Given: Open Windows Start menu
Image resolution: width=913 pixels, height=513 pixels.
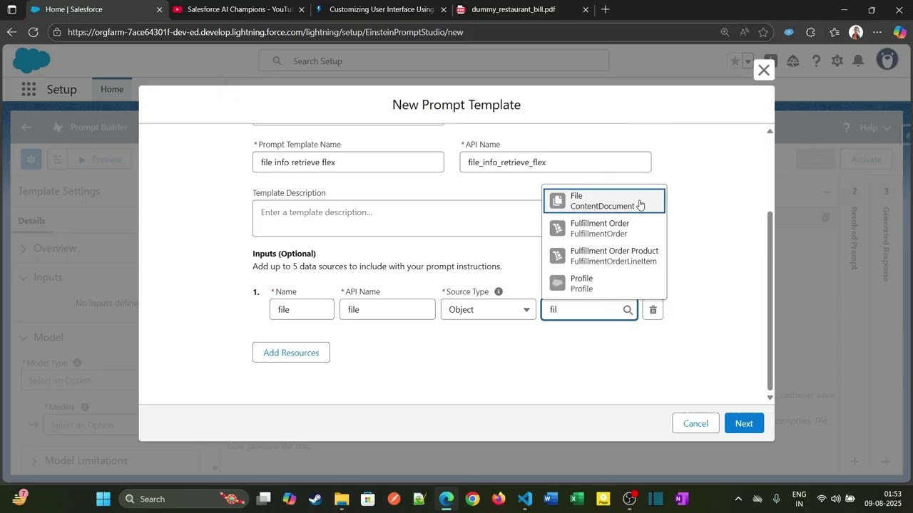Looking at the screenshot, I should [x=103, y=499].
